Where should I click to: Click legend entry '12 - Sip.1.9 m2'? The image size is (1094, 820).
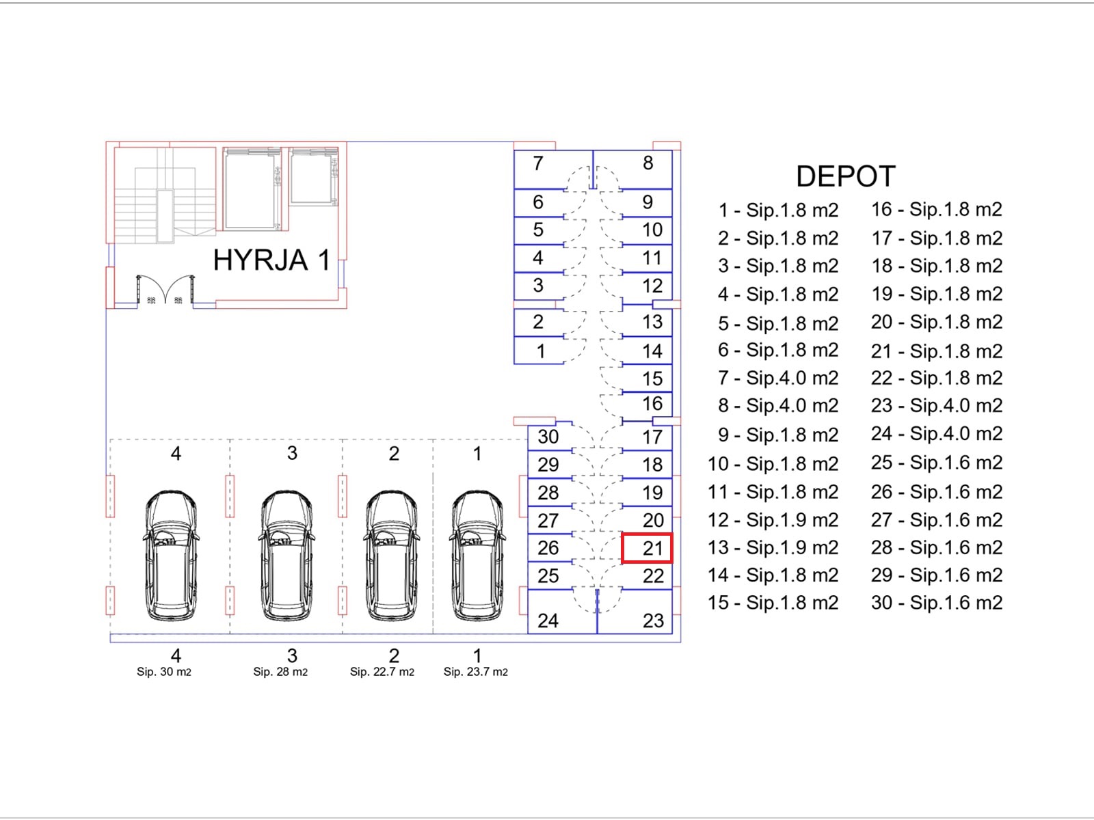pos(773,520)
